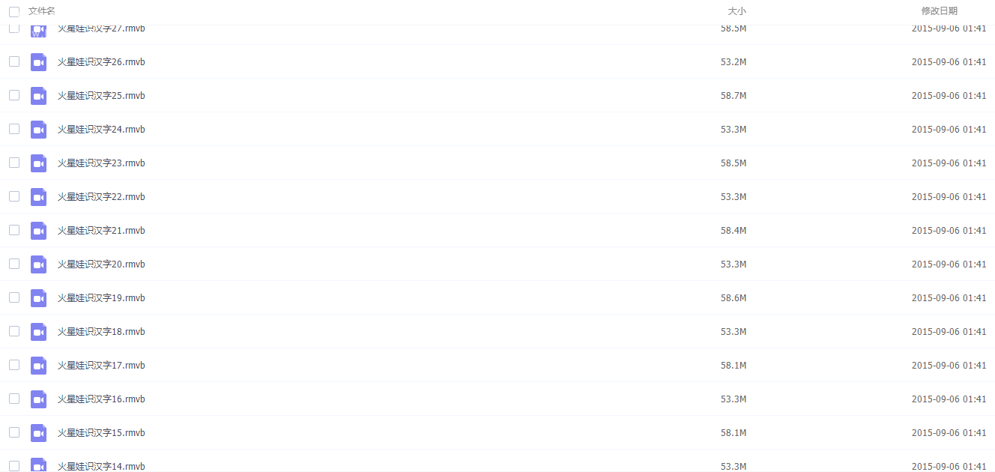Click video icon of 火星娃识汉字25.rmvb
995x472 pixels.
38,96
